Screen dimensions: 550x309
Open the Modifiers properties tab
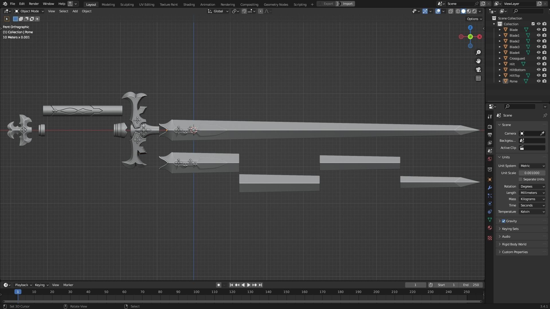(x=490, y=188)
